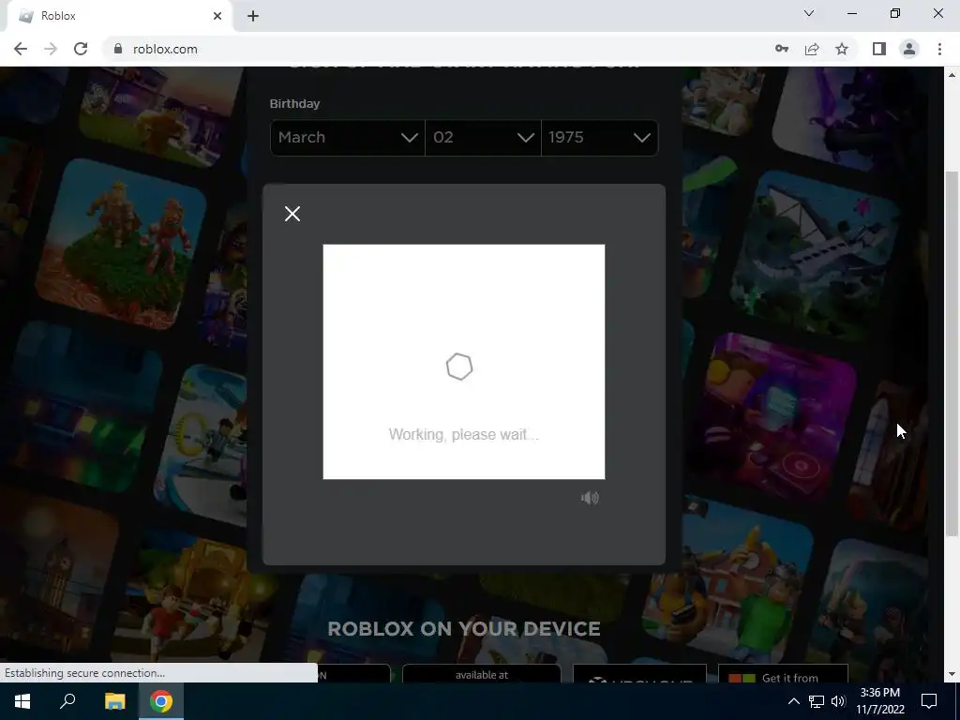Click the scrollbar down arrow

(952, 675)
